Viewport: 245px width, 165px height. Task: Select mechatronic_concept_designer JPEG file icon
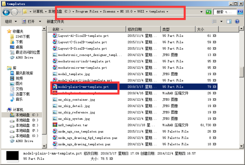pos(55,55)
